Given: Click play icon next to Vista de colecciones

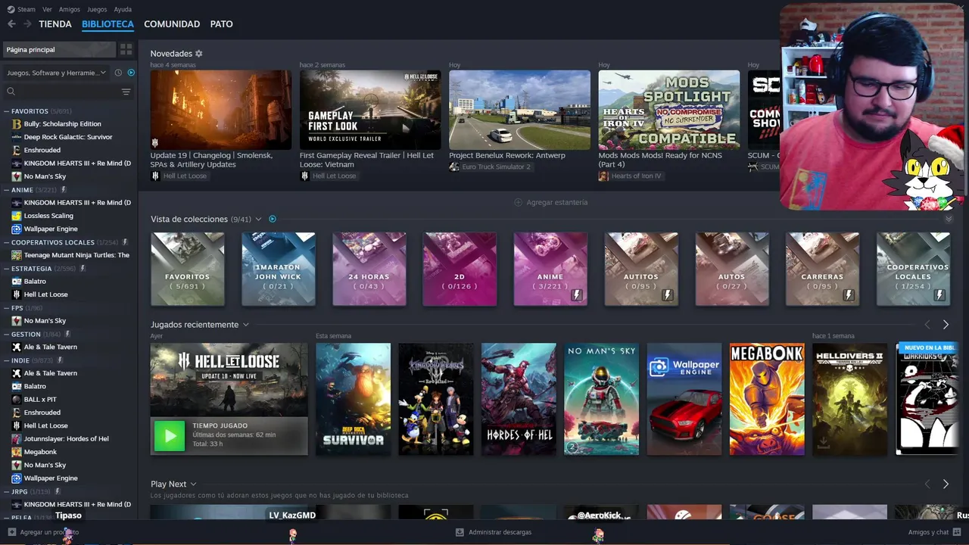Looking at the screenshot, I should (x=273, y=219).
